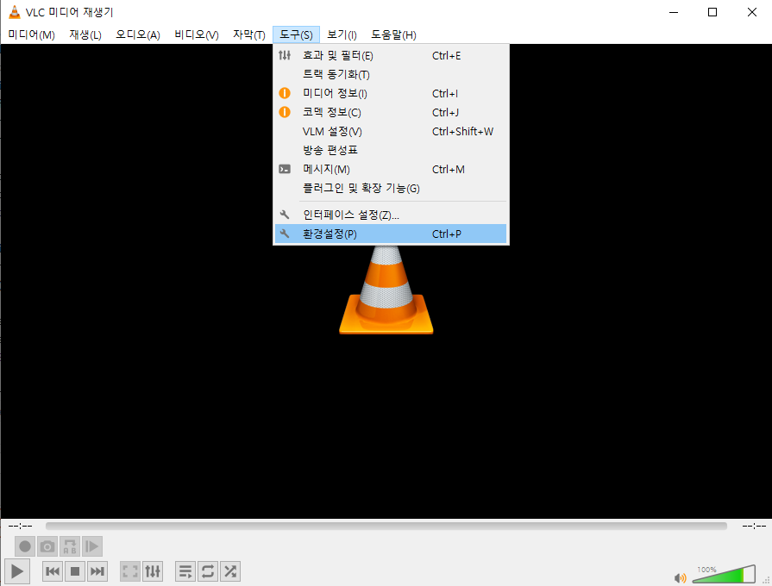The height and width of the screenshot is (586, 772).
Task: Click the playback seek bar
Action: 386,526
